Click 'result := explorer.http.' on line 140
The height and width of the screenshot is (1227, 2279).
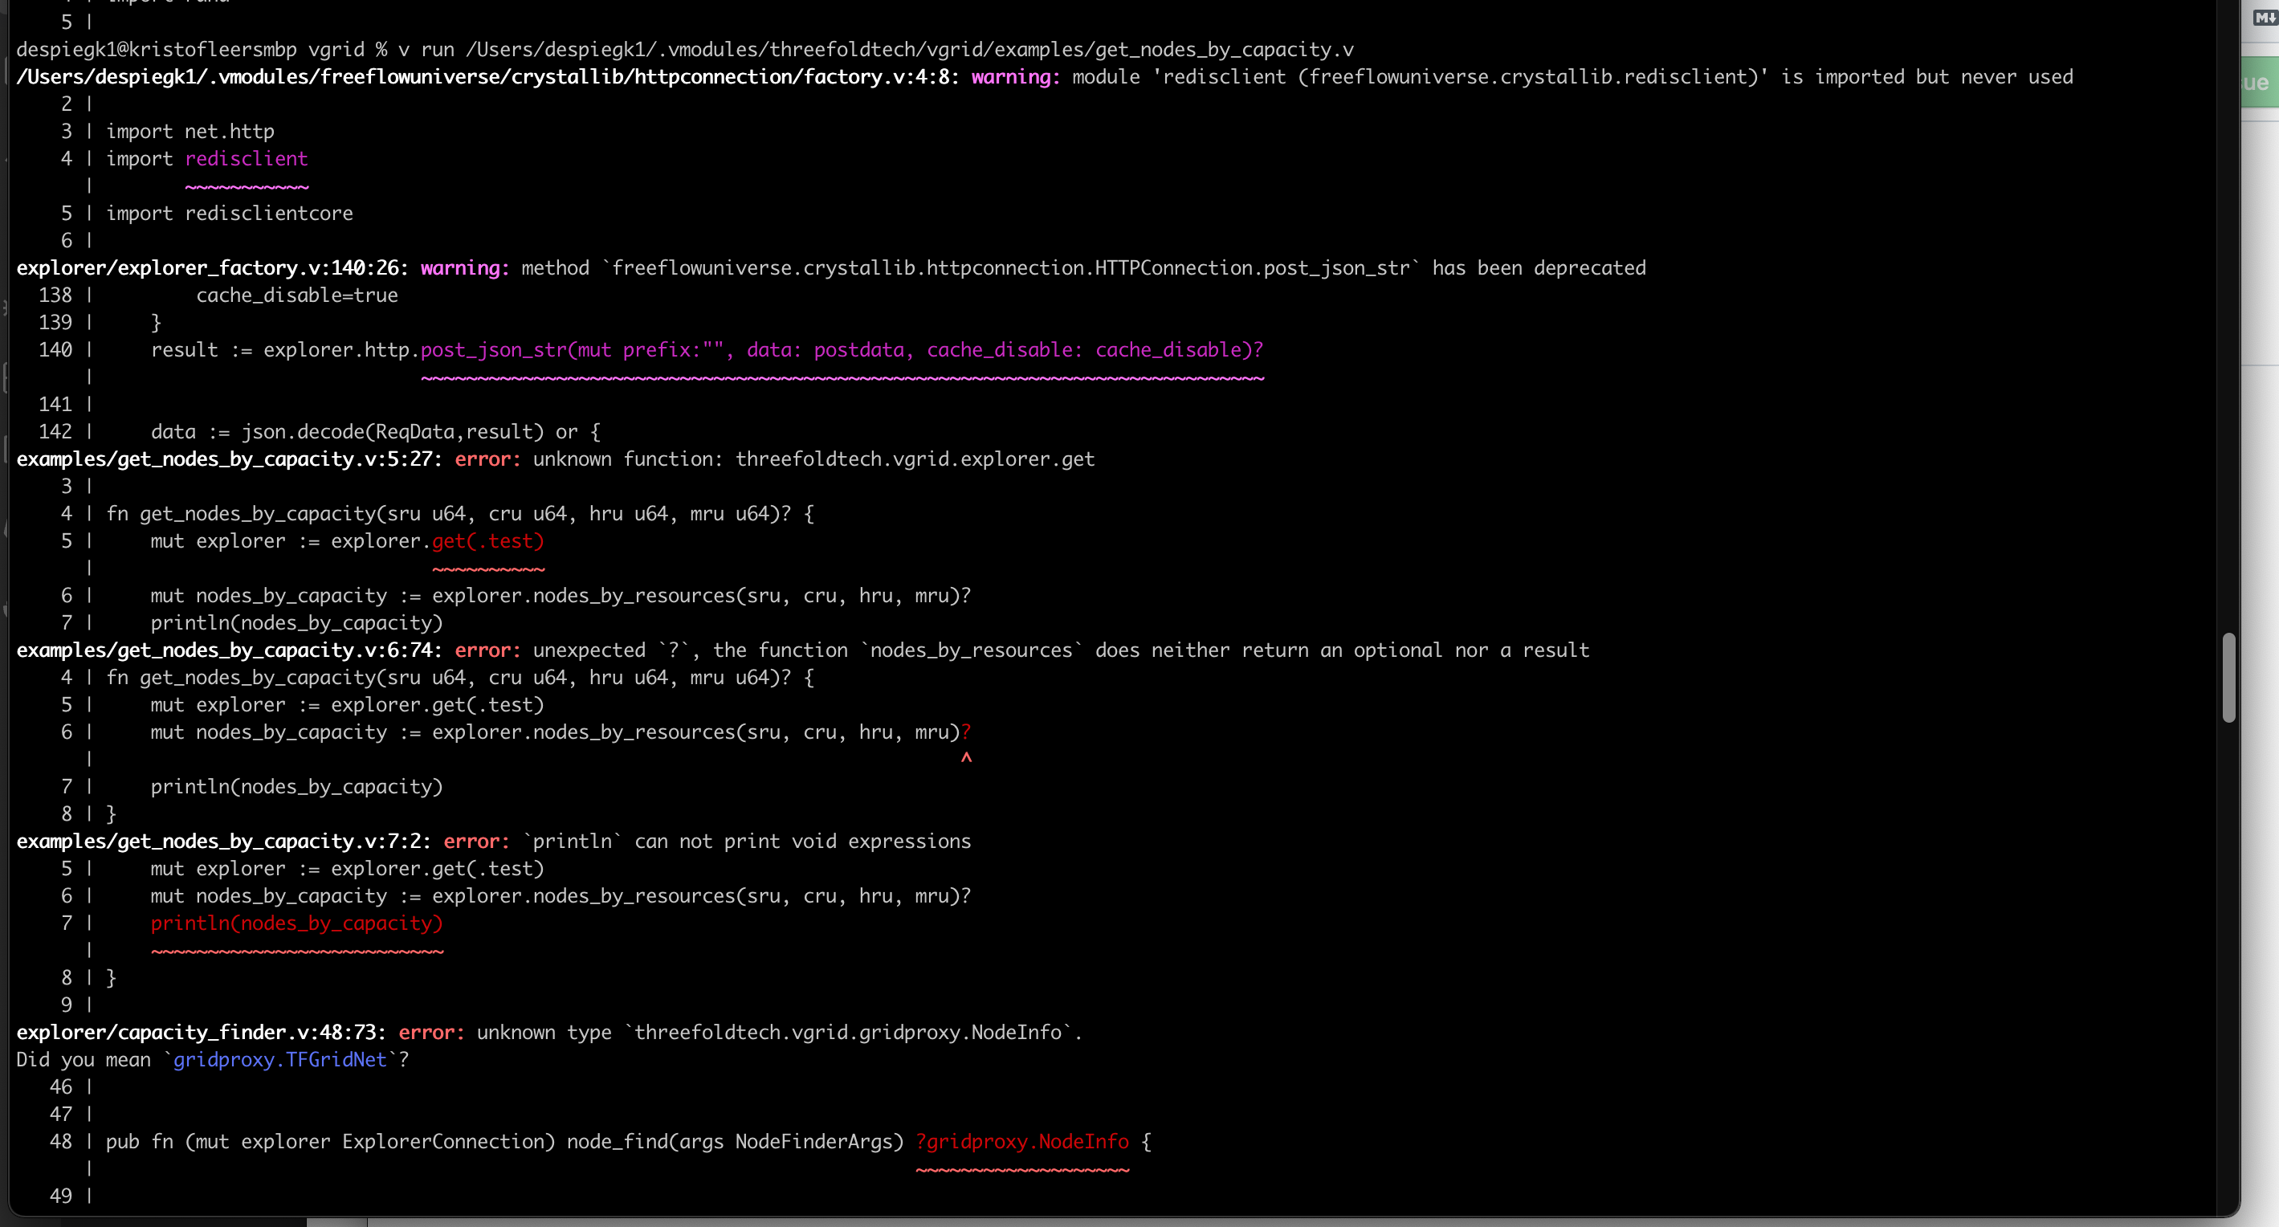[x=285, y=350]
